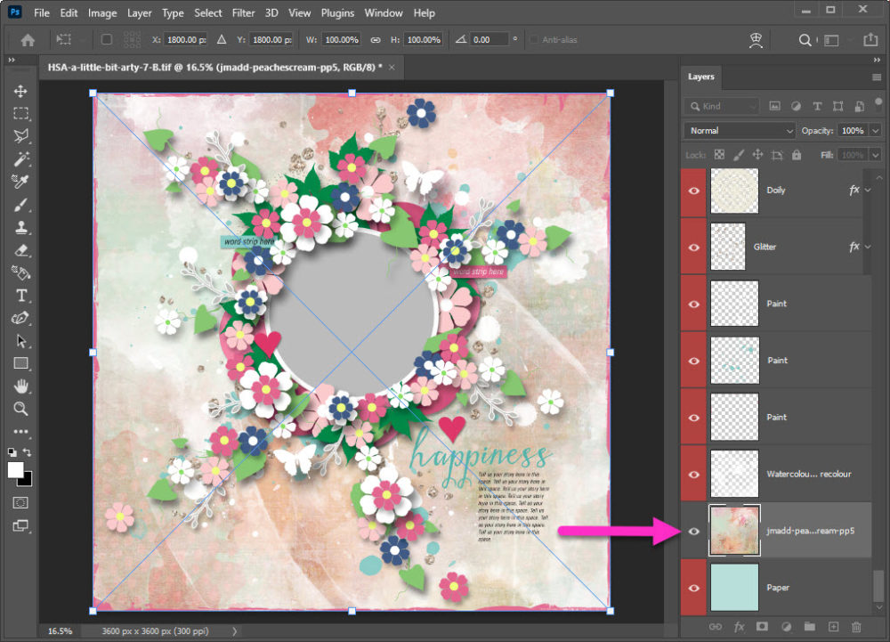Swap foreground and background colors
The image size is (890, 642).
pos(28,452)
